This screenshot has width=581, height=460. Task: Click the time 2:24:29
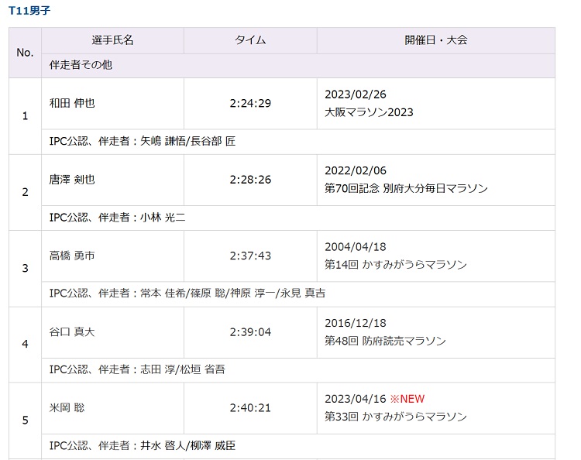pos(250,103)
